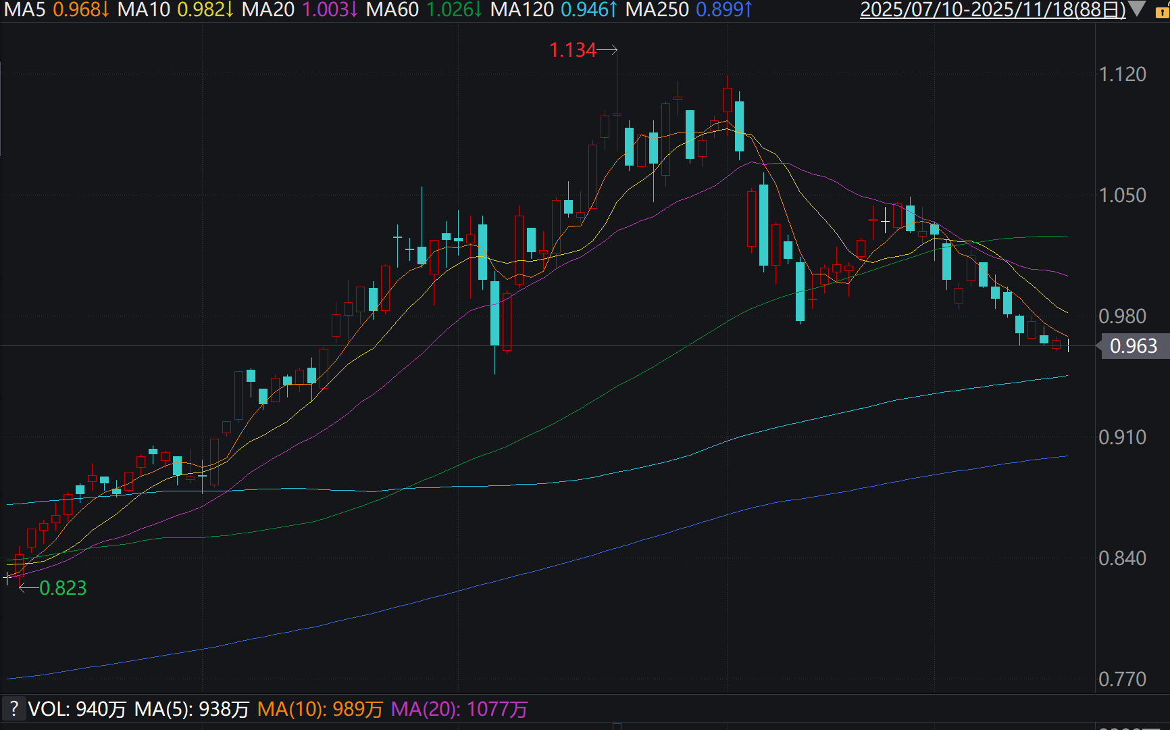This screenshot has height=730, width=1170.
Task: Click the VOL: 940万 volume label
Action: 77,709
